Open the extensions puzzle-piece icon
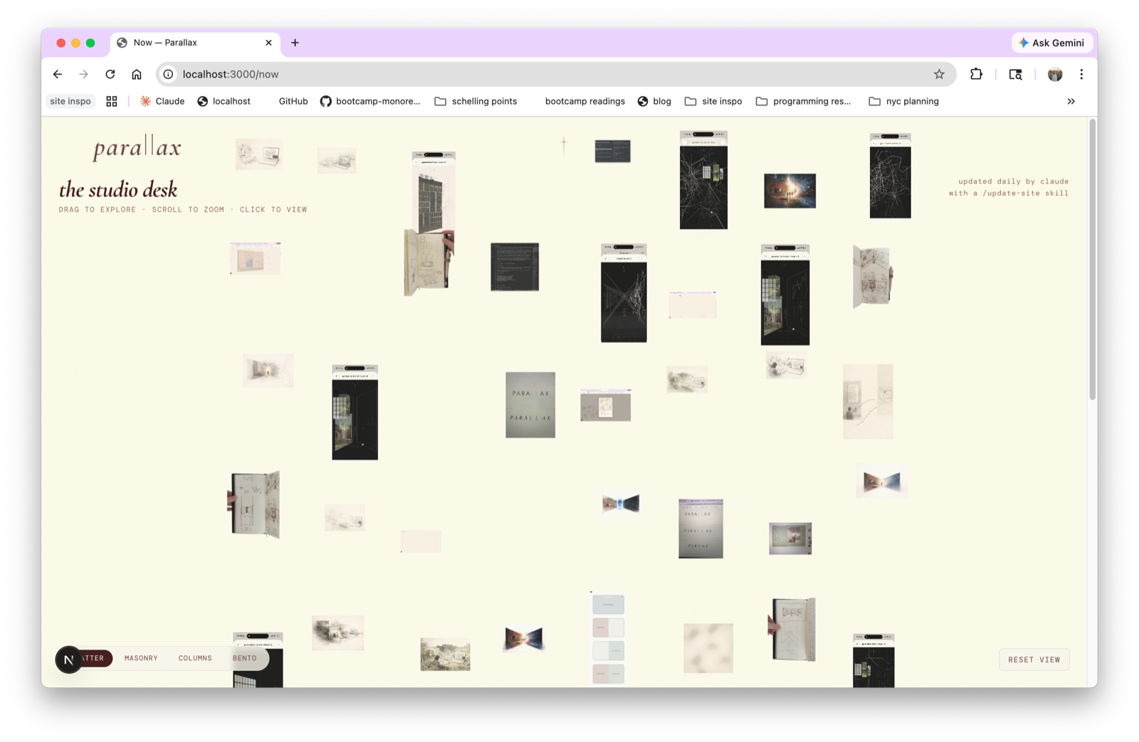 pyautogui.click(x=976, y=74)
